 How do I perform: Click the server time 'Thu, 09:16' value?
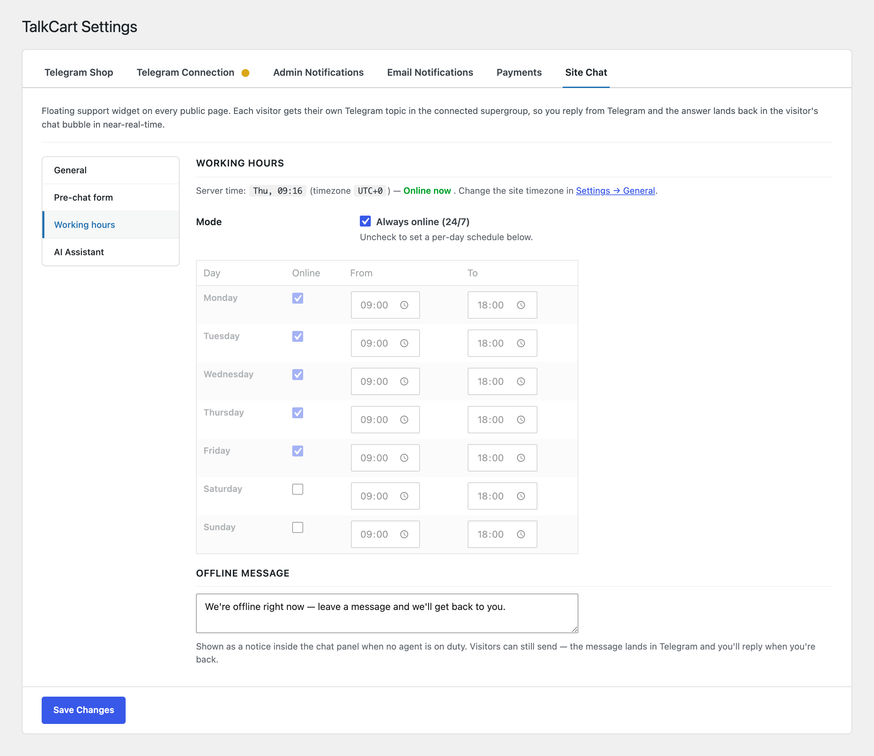pos(278,191)
